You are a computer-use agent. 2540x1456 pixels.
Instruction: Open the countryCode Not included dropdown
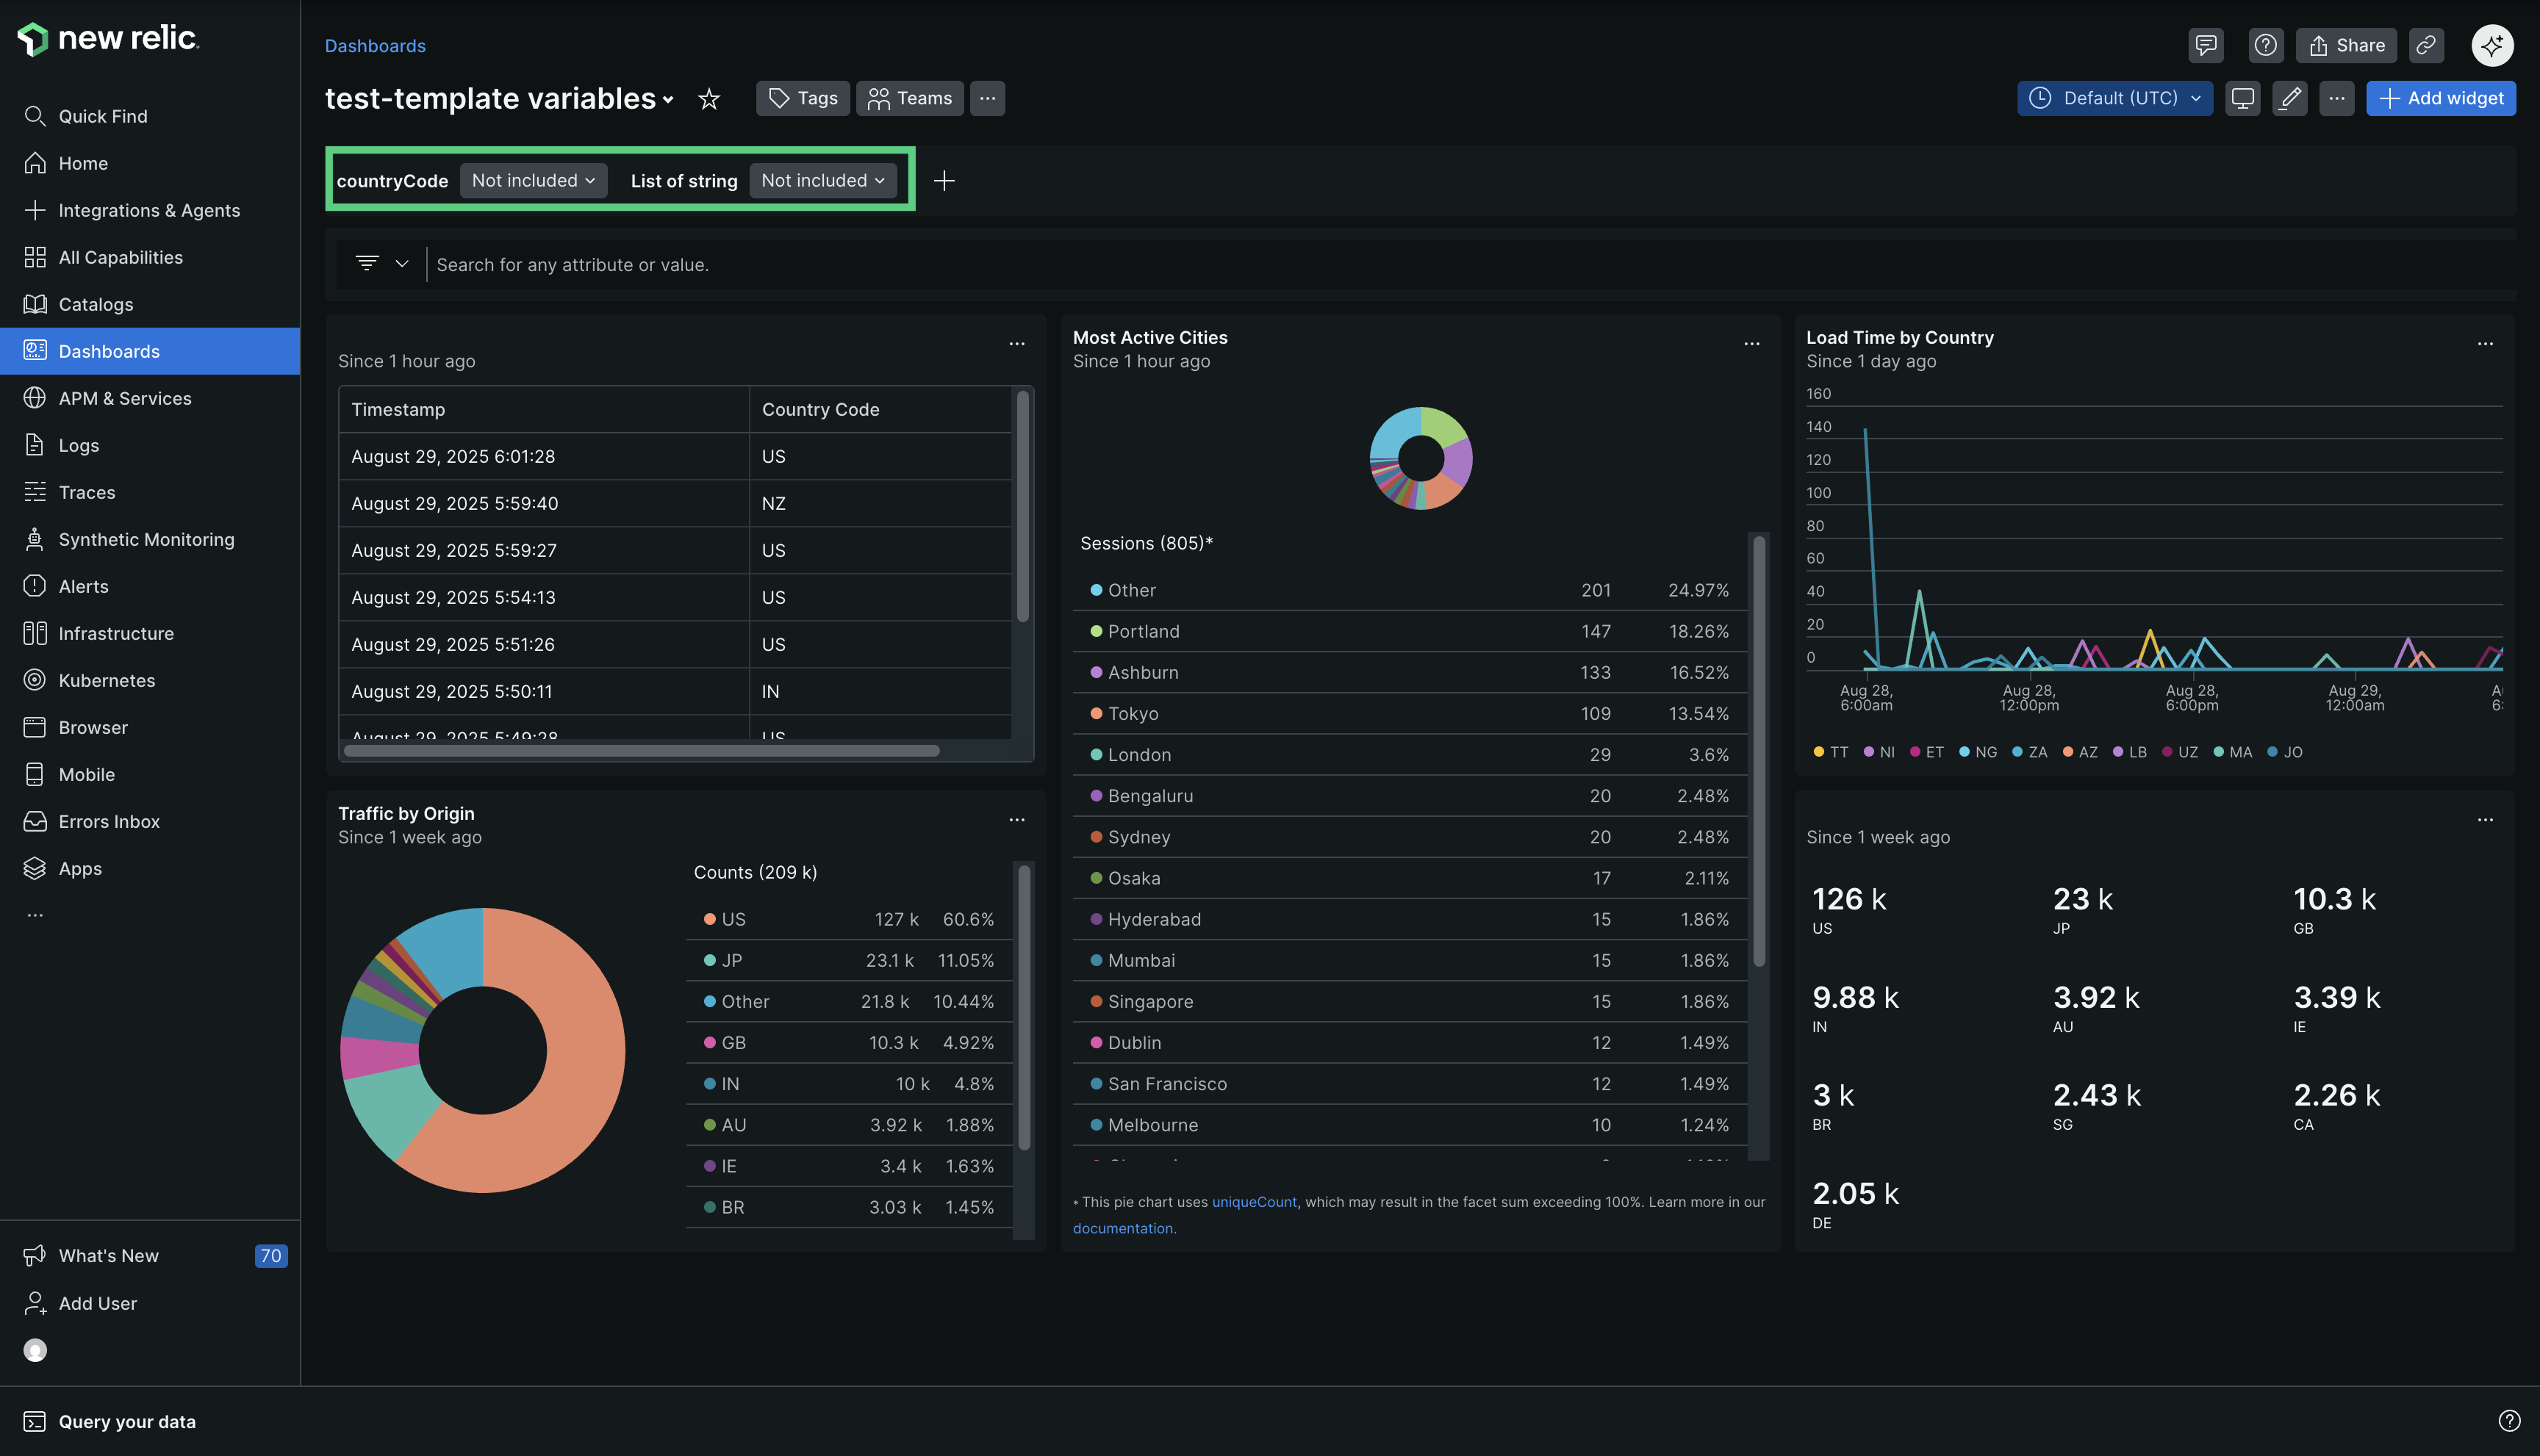[x=534, y=181]
